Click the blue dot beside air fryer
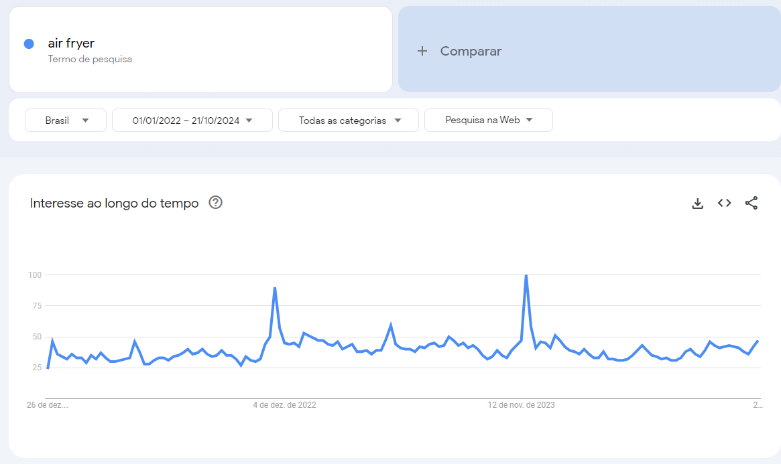Screen dimensions: 781x464 29,44
